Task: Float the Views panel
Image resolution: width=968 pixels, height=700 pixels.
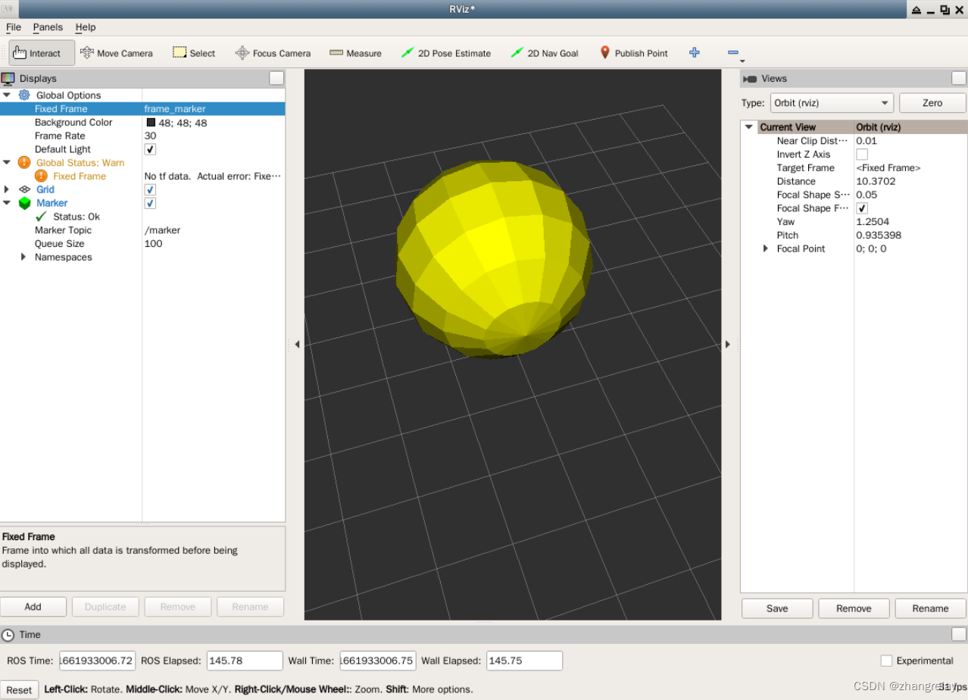Action: click(x=959, y=78)
